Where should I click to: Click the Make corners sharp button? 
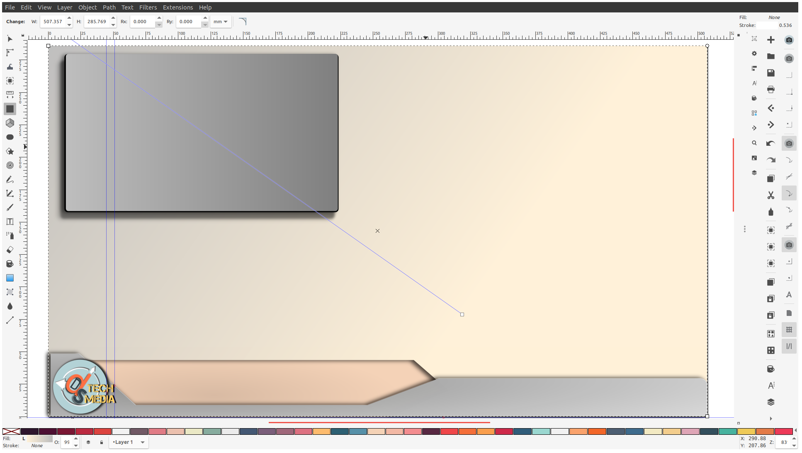(243, 22)
